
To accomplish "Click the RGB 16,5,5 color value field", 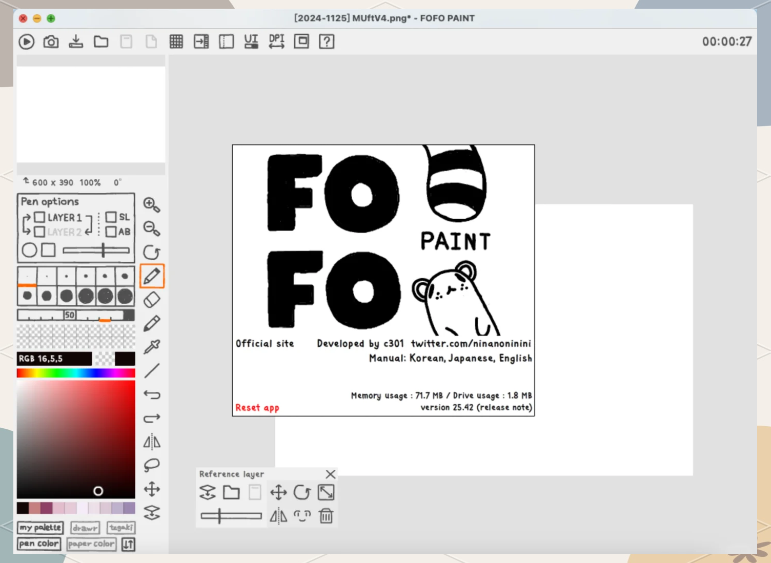I will (54, 359).
